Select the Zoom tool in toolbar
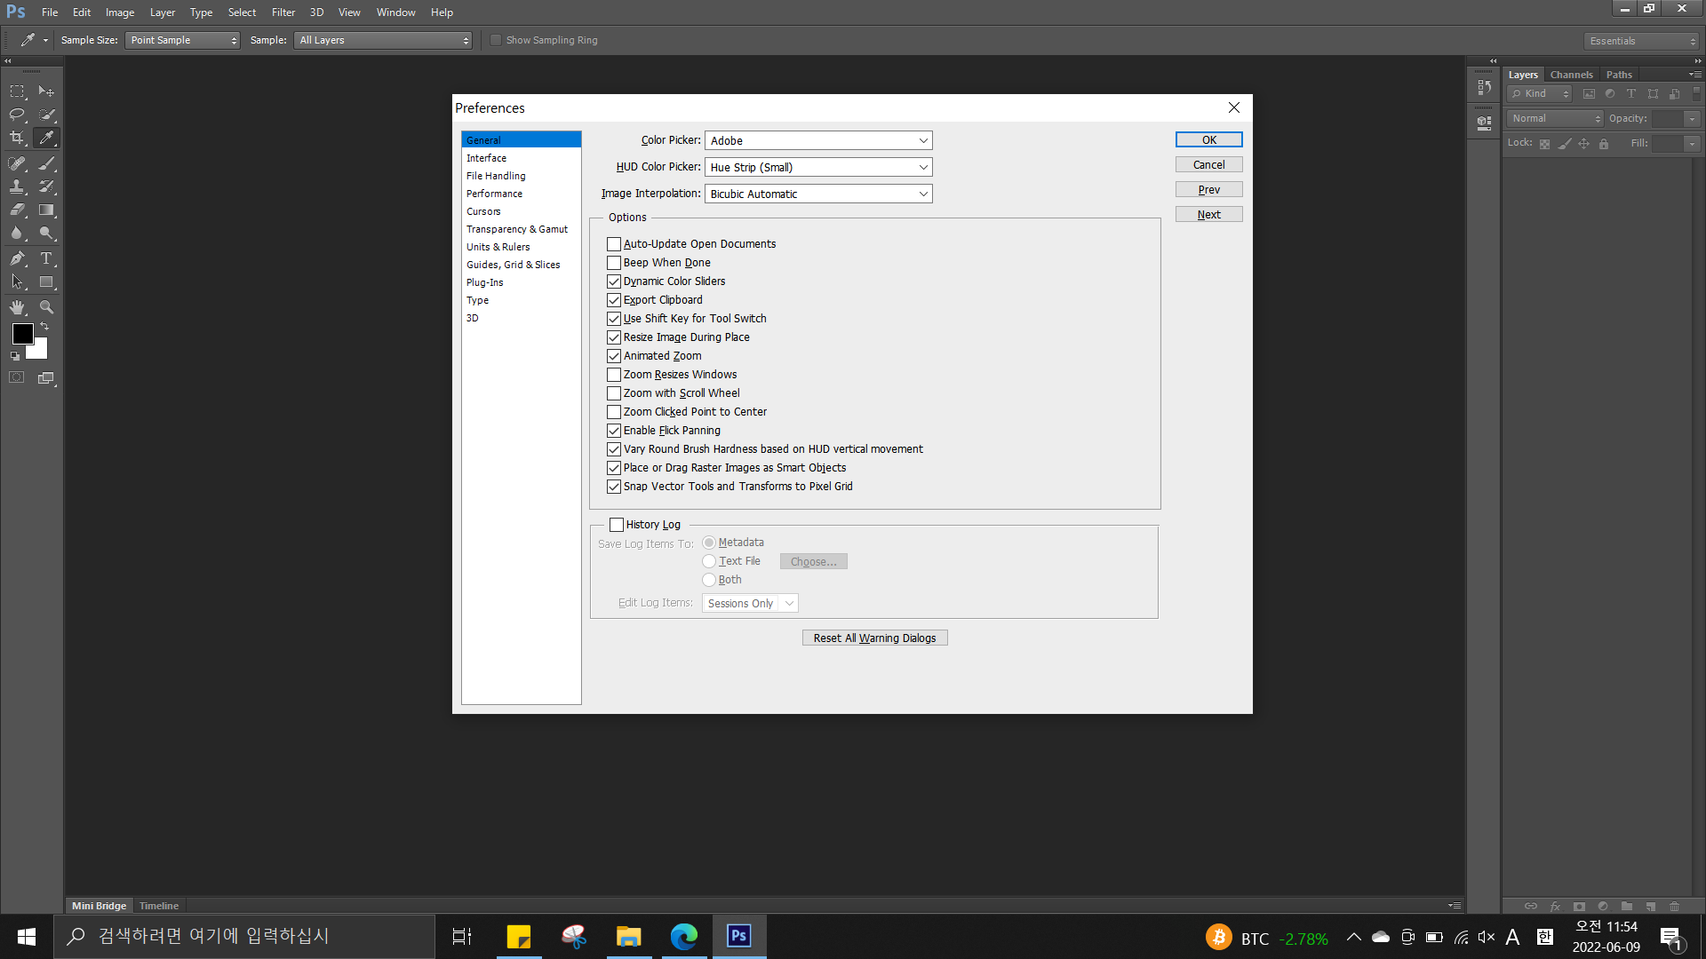Viewport: 1706px width, 959px height. [46, 307]
